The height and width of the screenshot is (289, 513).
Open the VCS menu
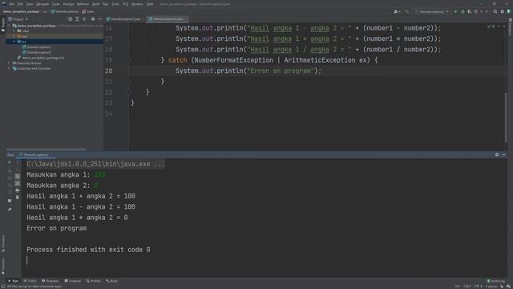tap(126, 4)
